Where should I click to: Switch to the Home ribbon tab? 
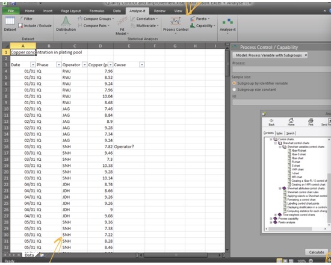point(29,11)
